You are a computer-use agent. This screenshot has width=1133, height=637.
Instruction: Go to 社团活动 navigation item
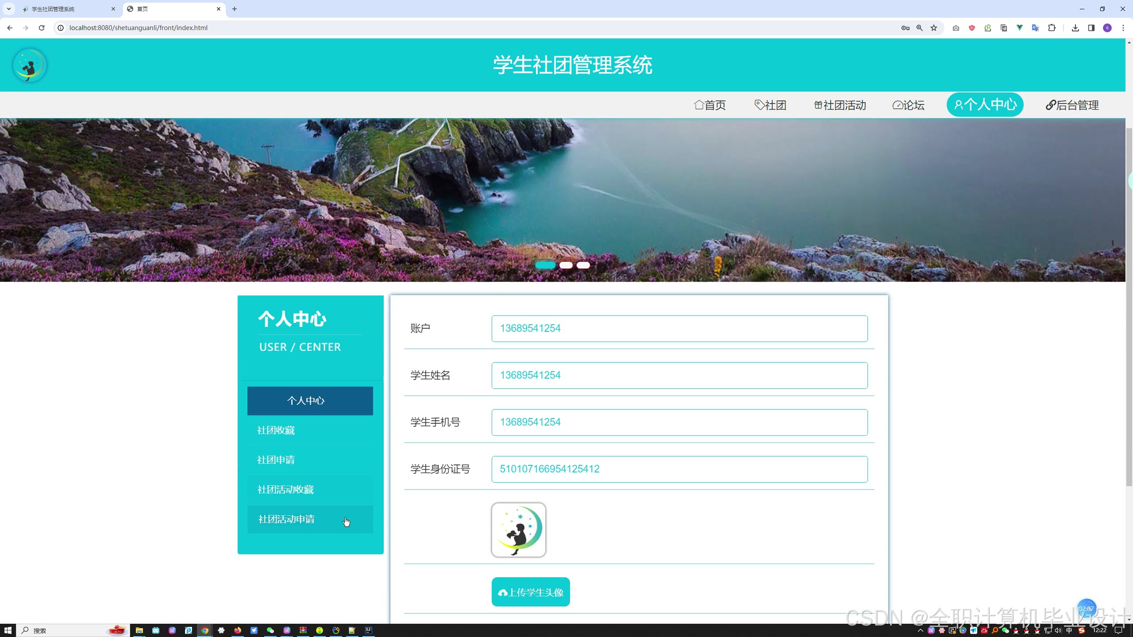click(x=840, y=105)
